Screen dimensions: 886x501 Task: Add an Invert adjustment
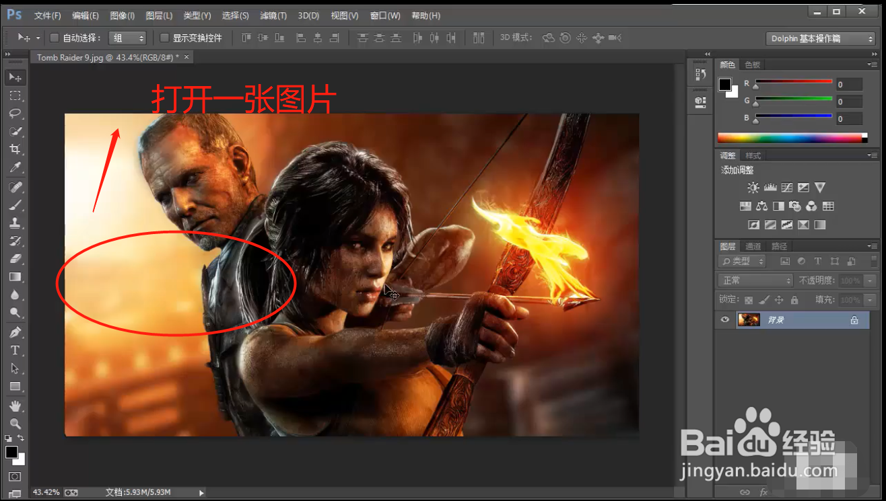click(x=754, y=225)
